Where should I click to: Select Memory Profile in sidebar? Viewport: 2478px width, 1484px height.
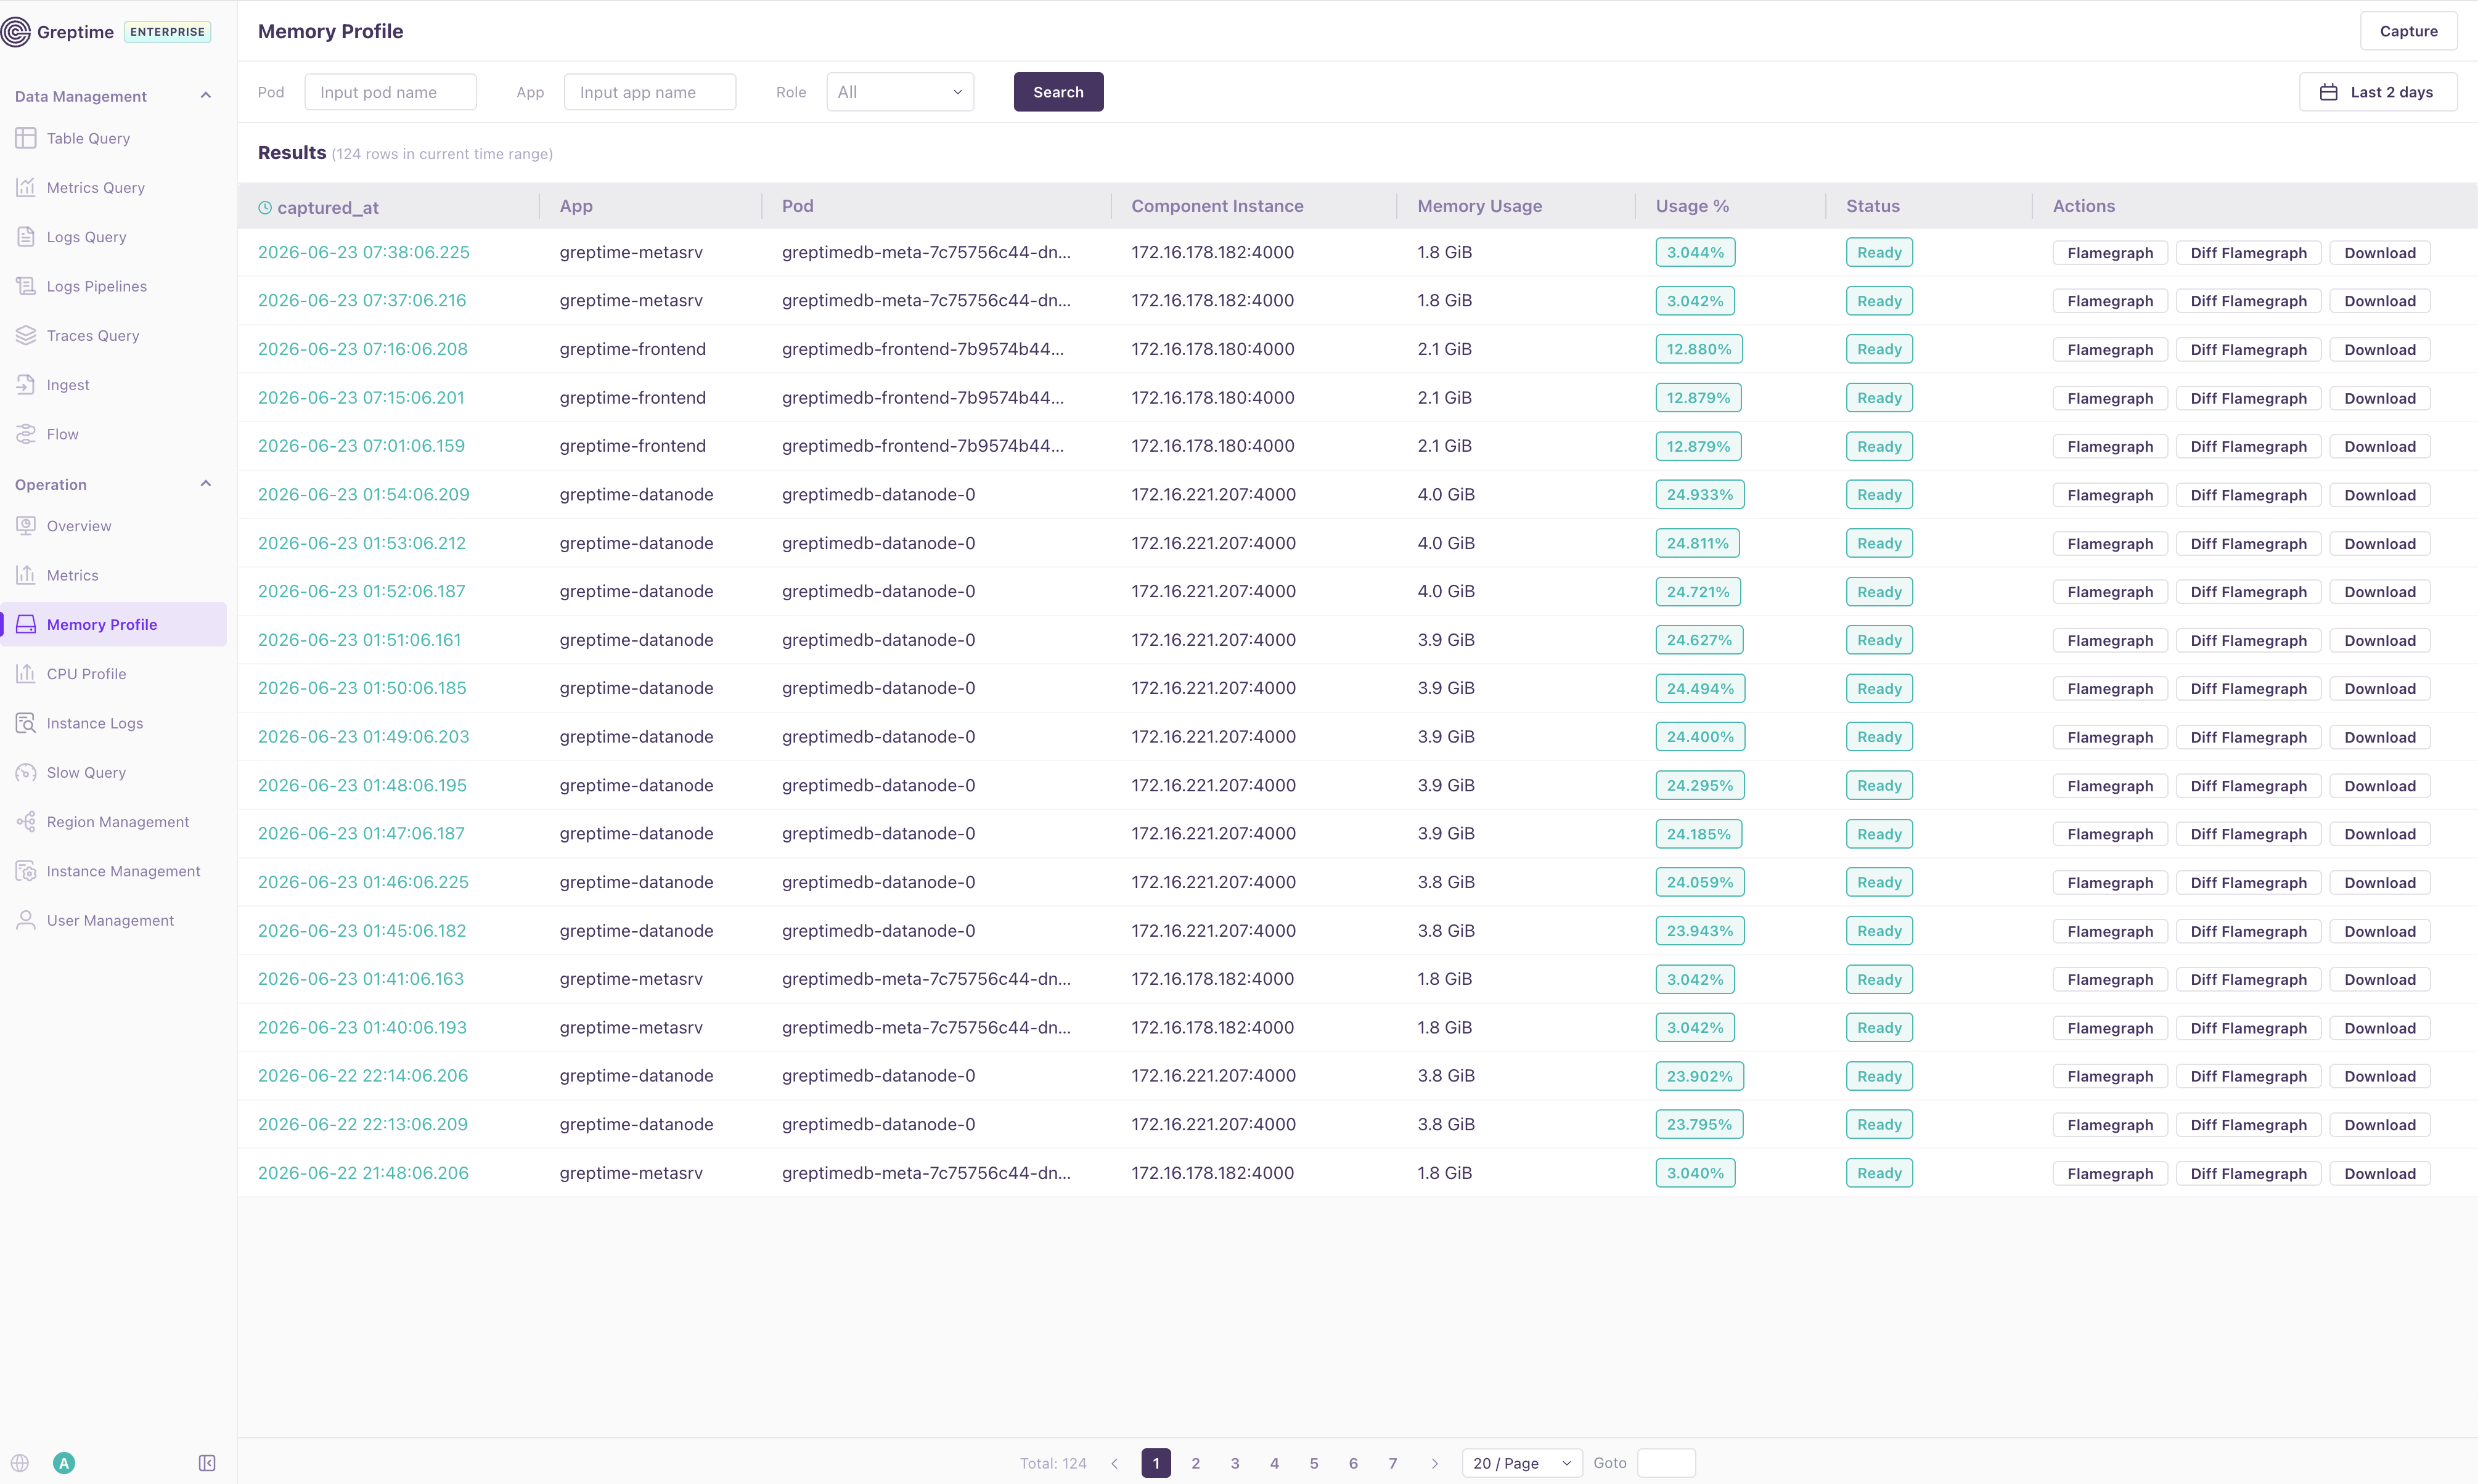click(x=114, y=624)
